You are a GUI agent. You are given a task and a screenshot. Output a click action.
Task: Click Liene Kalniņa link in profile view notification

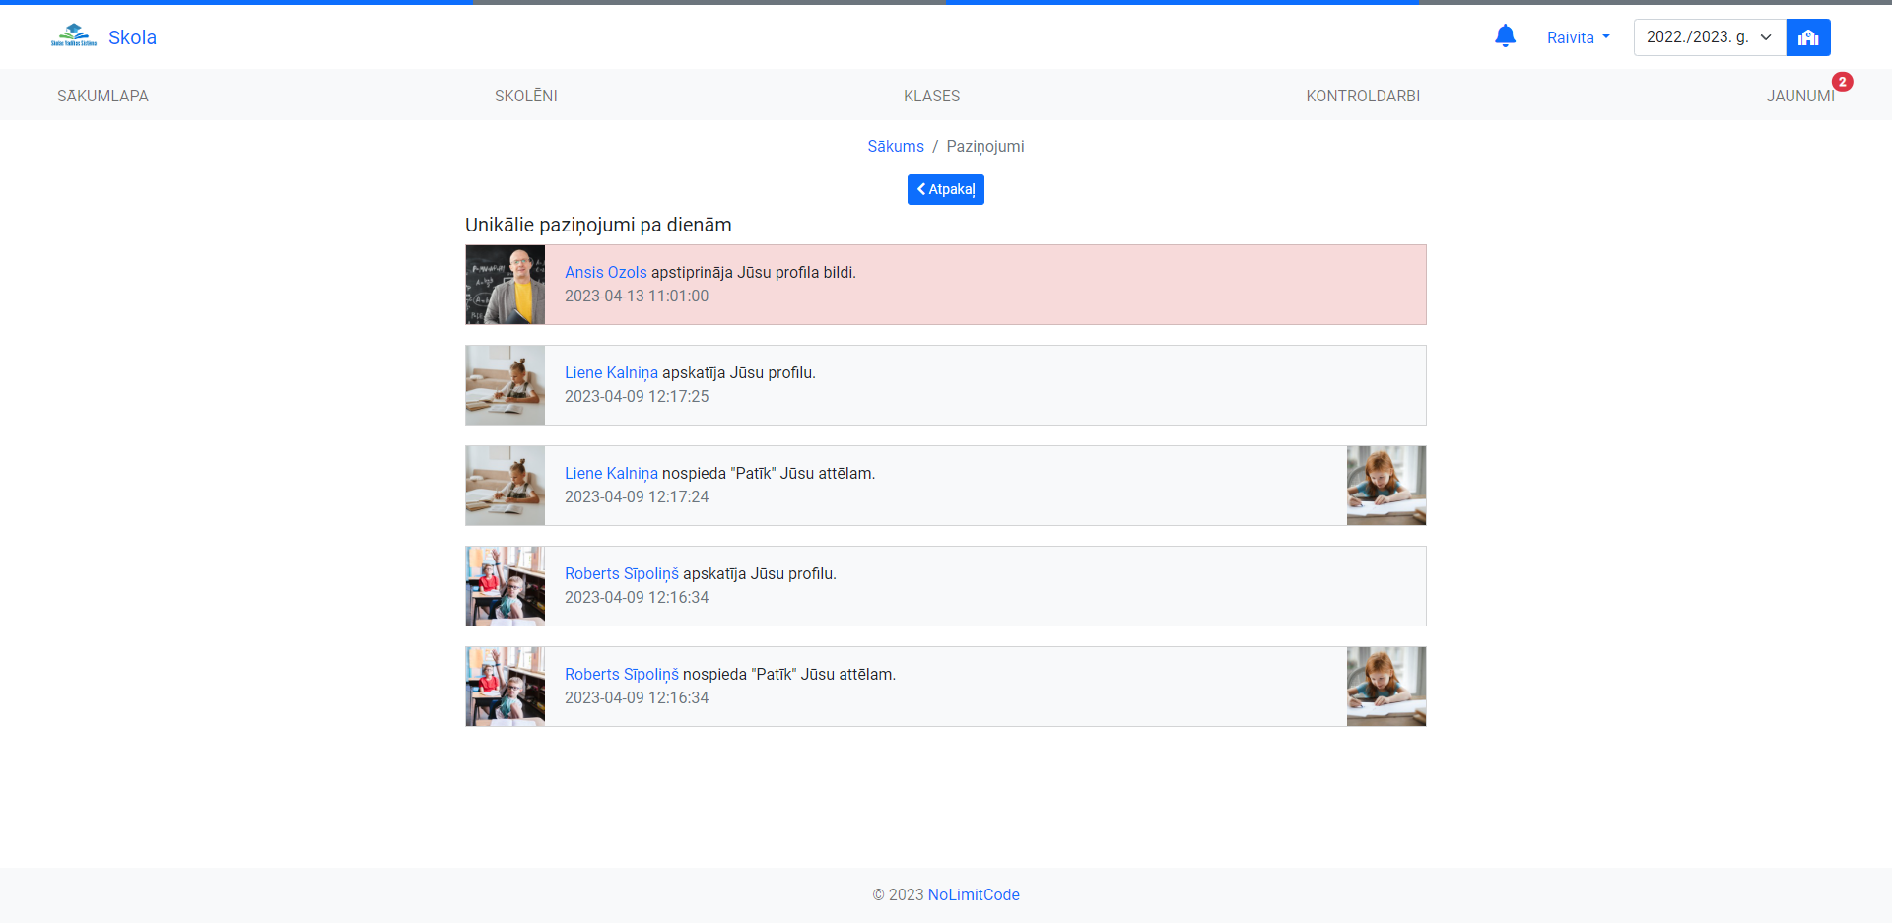pos(611,372)
